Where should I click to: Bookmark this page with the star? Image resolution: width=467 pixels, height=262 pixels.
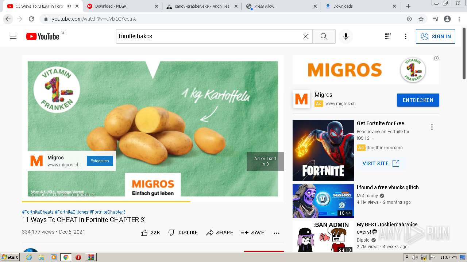coord(421,19)
